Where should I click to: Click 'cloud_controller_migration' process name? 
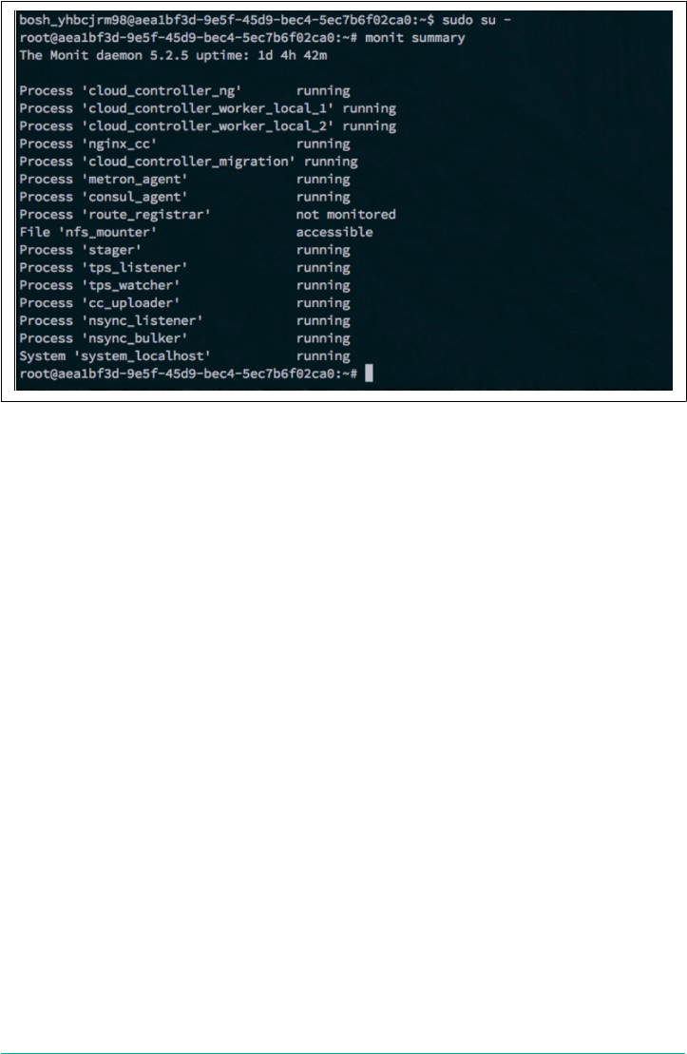188,162
